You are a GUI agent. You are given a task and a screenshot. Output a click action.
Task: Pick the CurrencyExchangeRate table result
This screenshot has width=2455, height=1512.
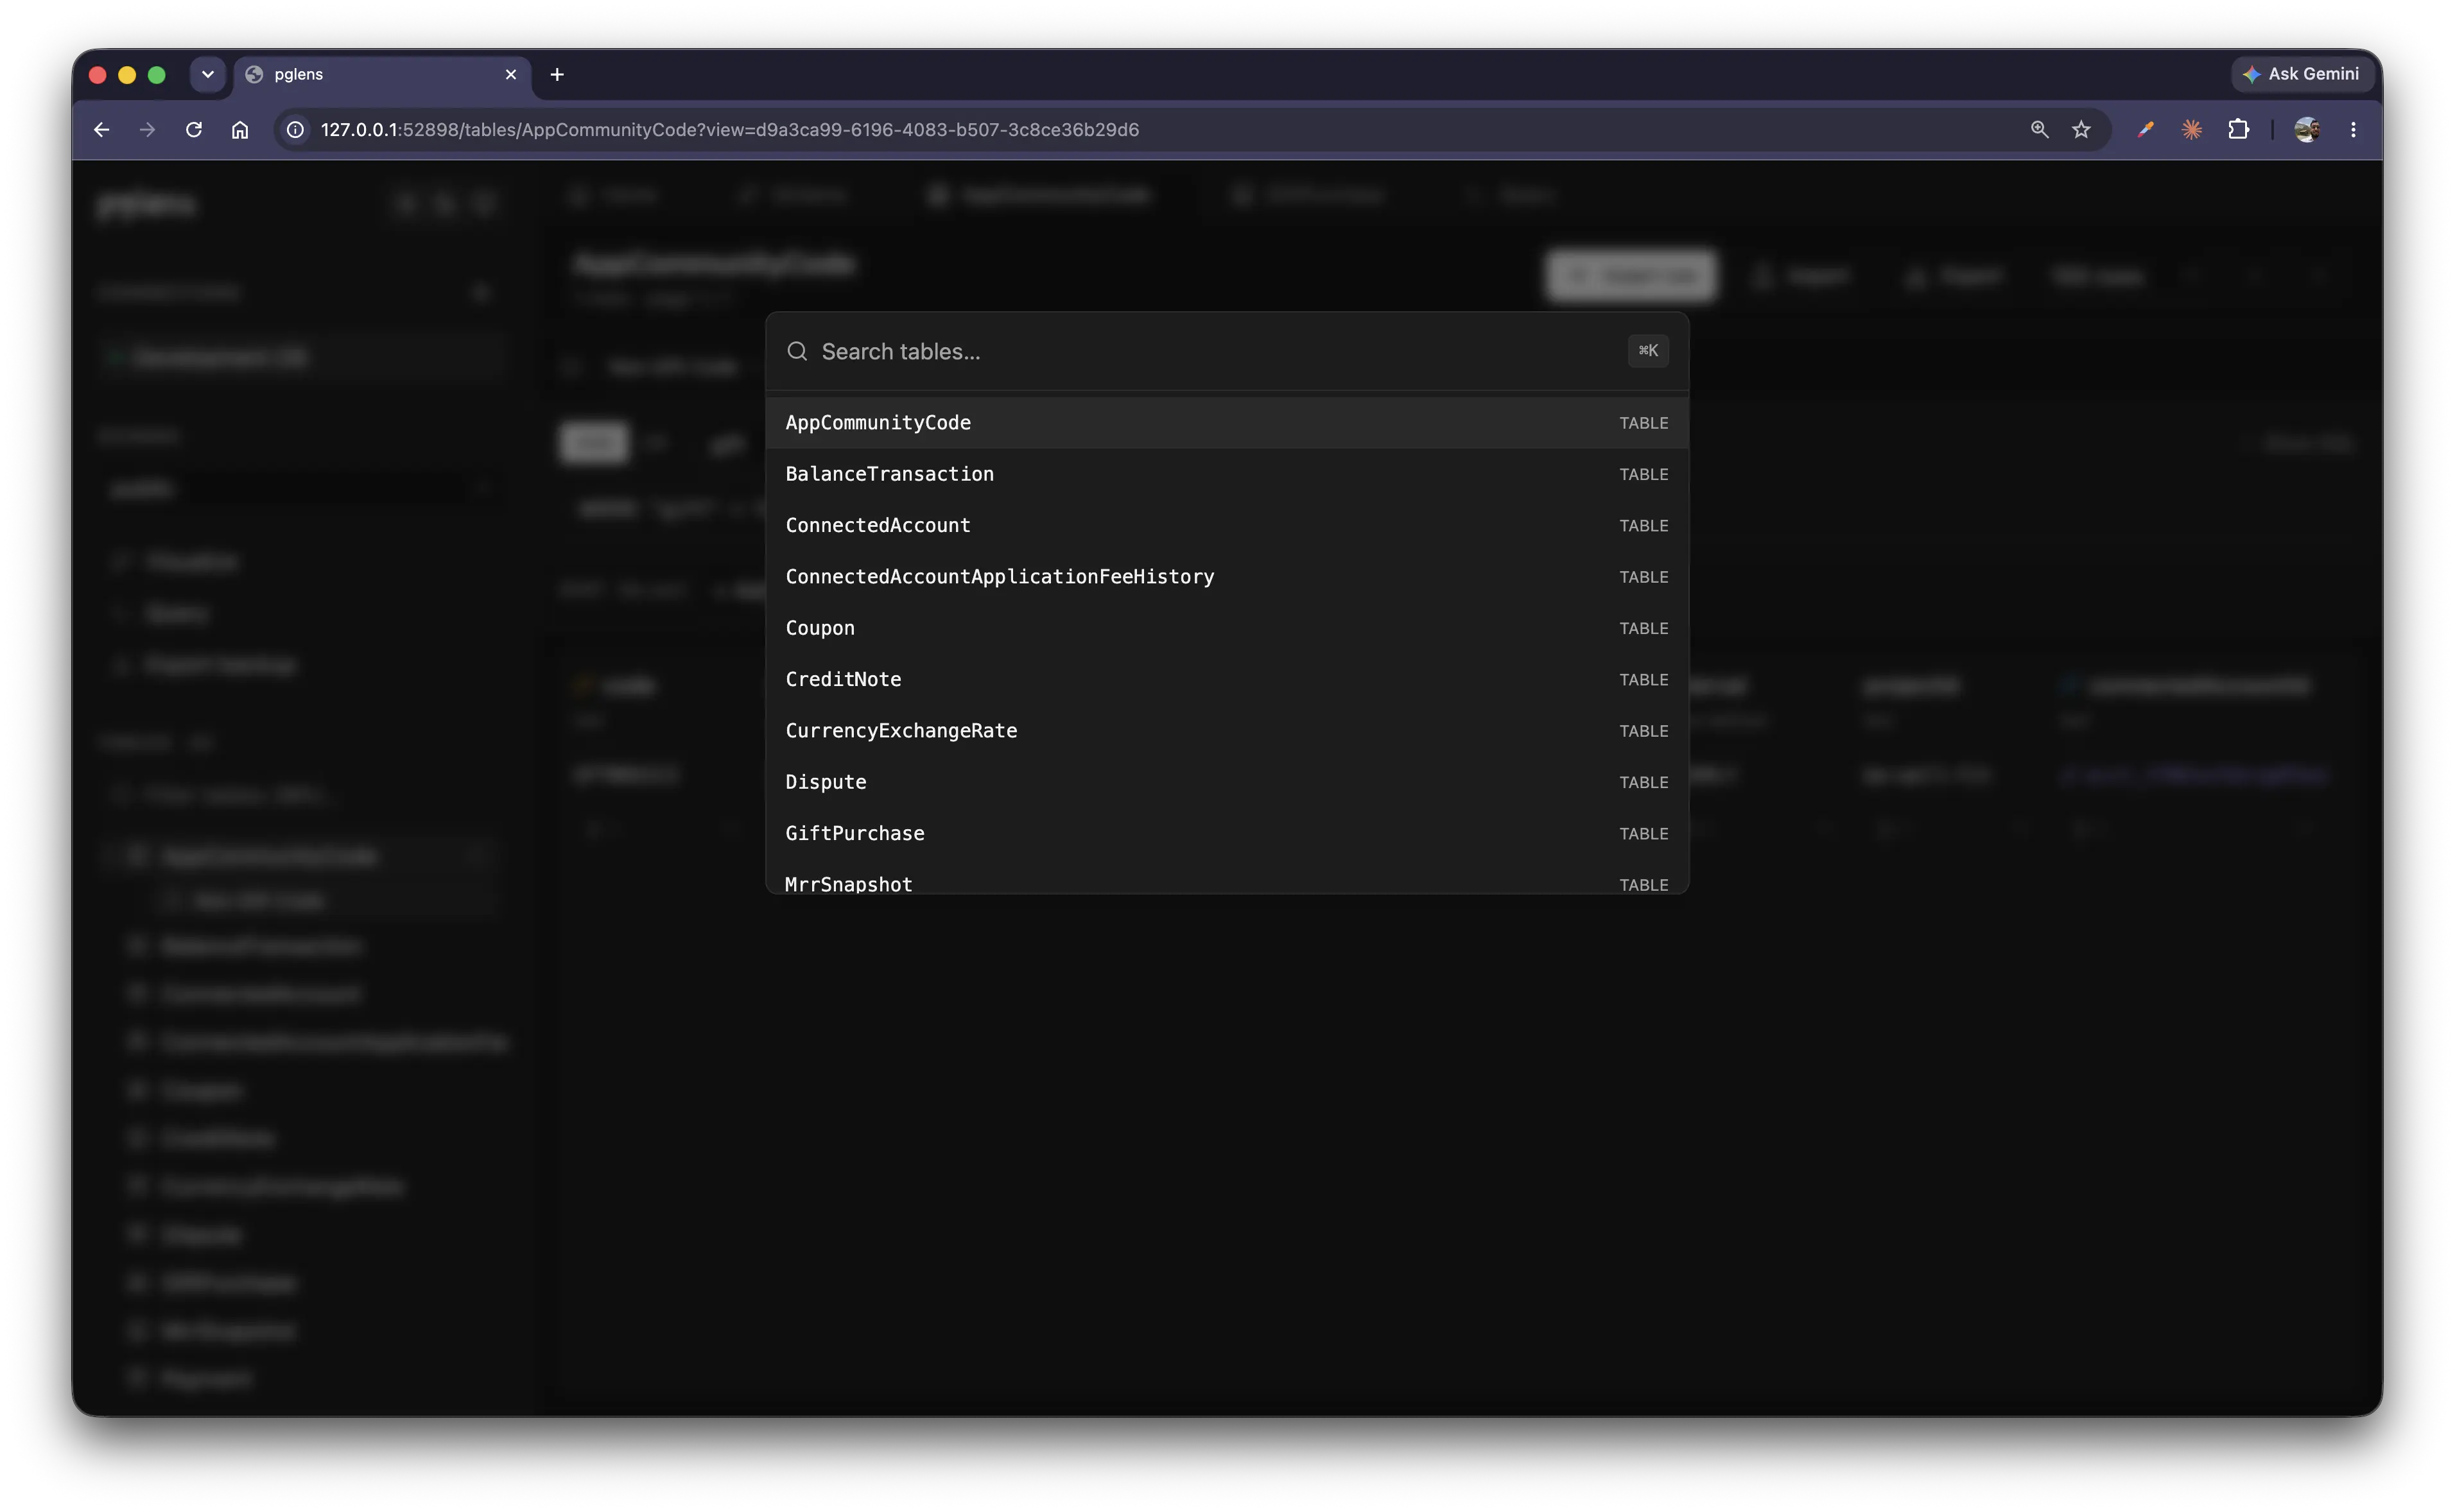click(x=1226, y=731)
